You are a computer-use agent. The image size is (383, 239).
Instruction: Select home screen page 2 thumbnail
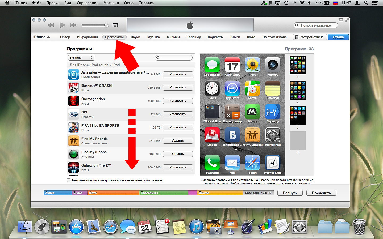point(298,90)
